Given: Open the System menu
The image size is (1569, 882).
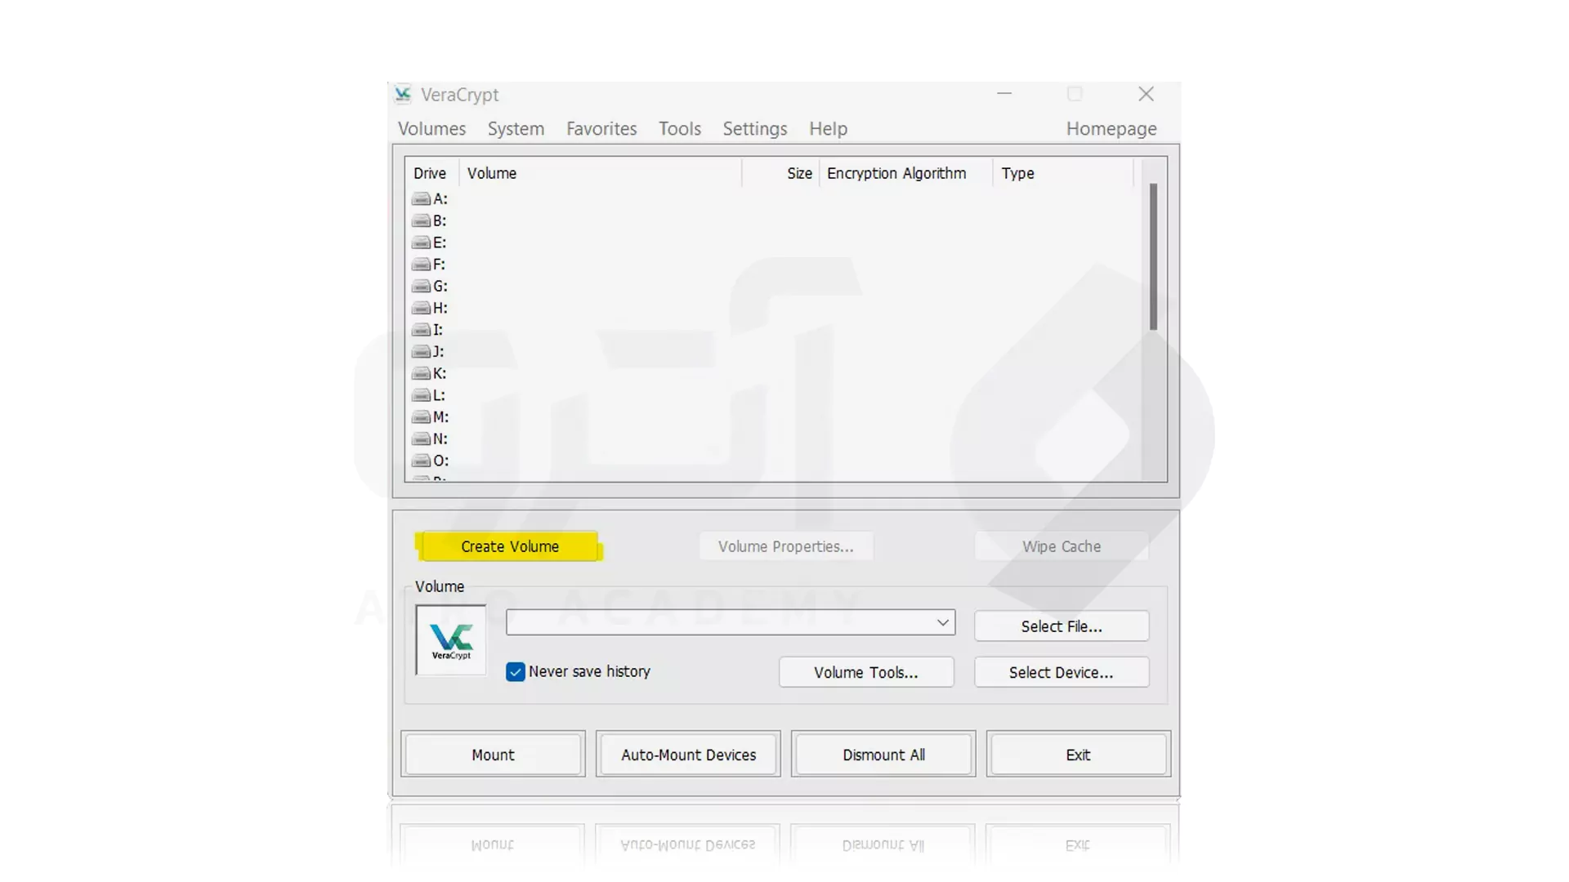Looking at the screenshot, I should pos(516,129).
